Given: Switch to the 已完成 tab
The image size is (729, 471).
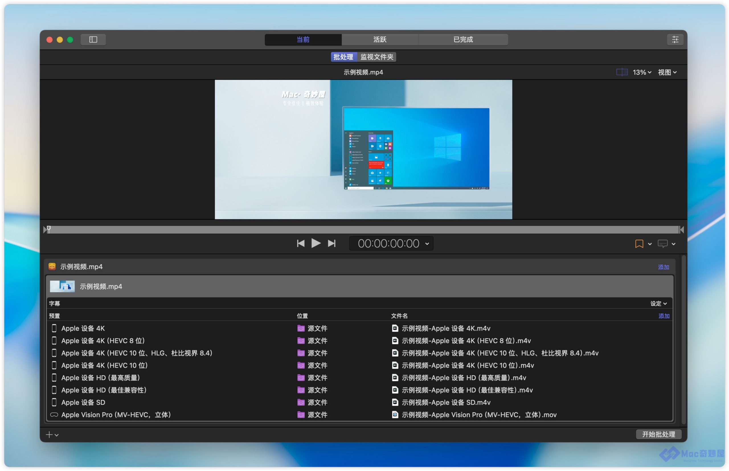Looking at the screenshot, I should [463, 40].
